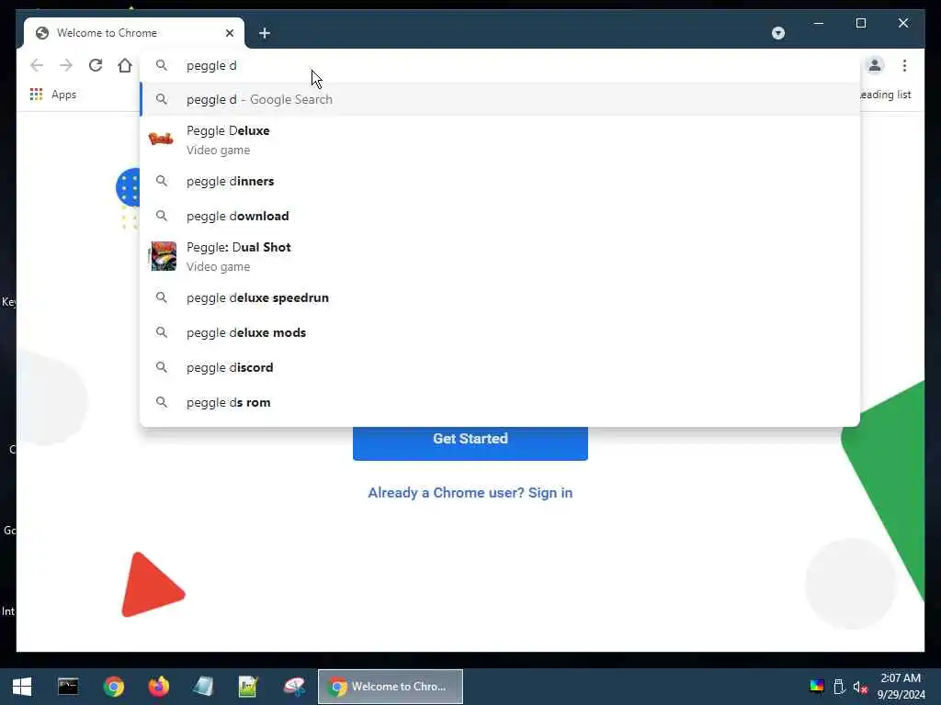Click the Peggle Deluxe logo thumbnail

tap(161, 140)
